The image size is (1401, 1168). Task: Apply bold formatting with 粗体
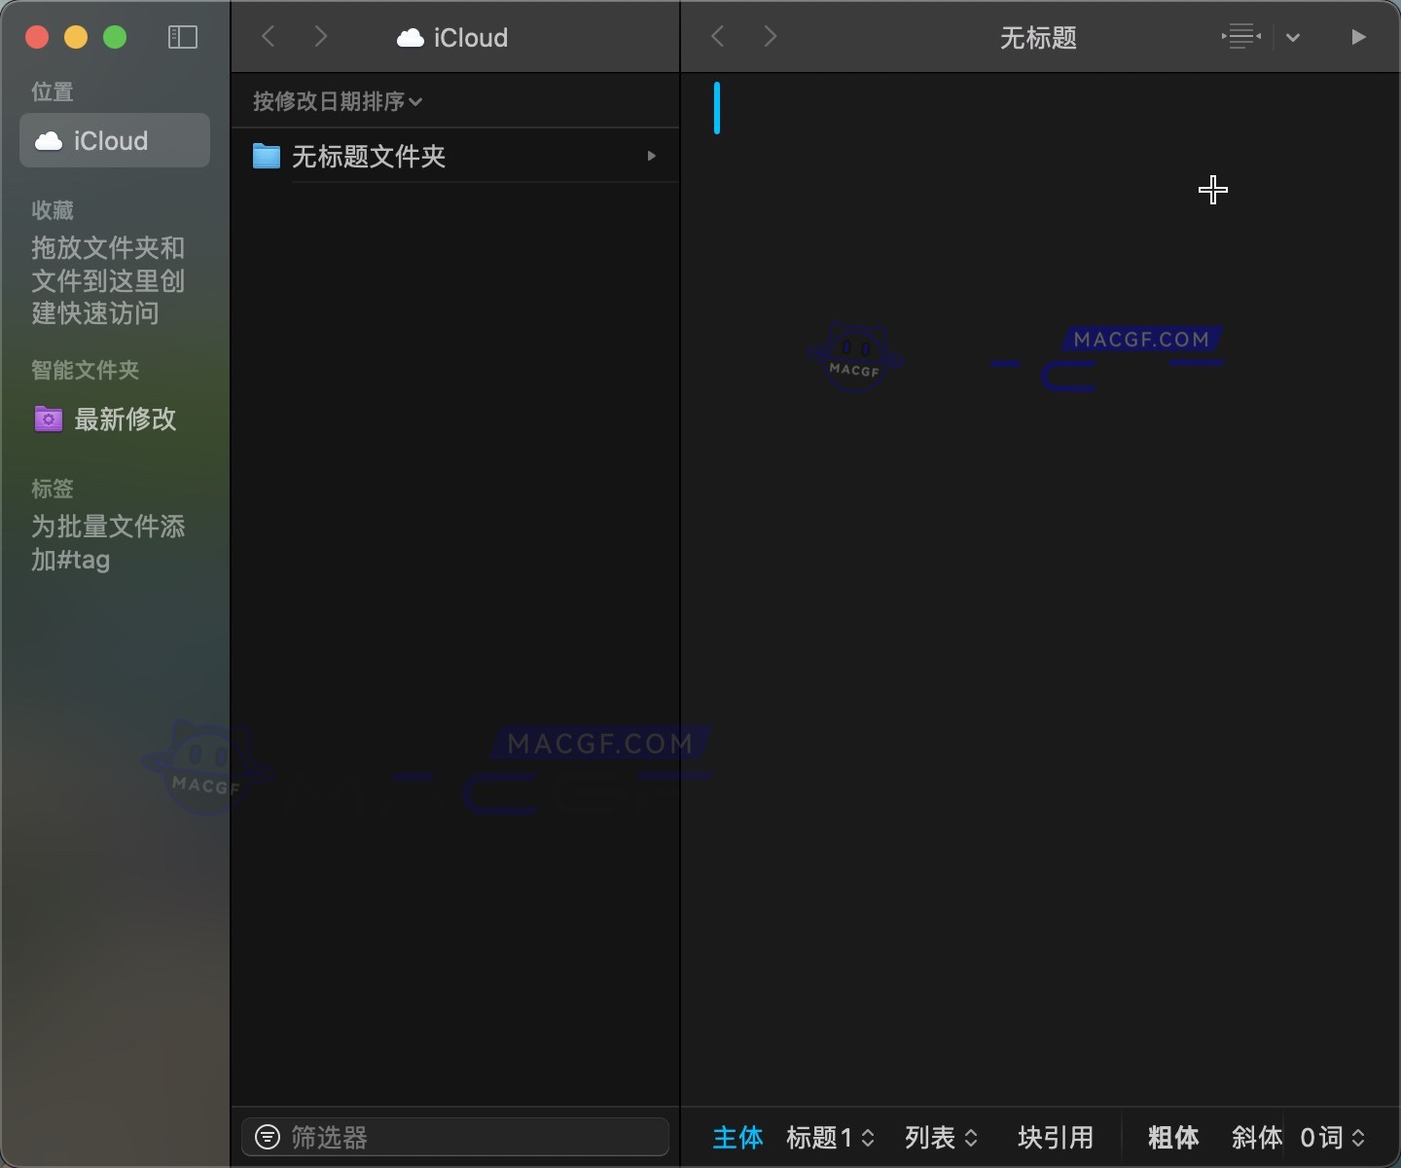pos(1171,1137)
